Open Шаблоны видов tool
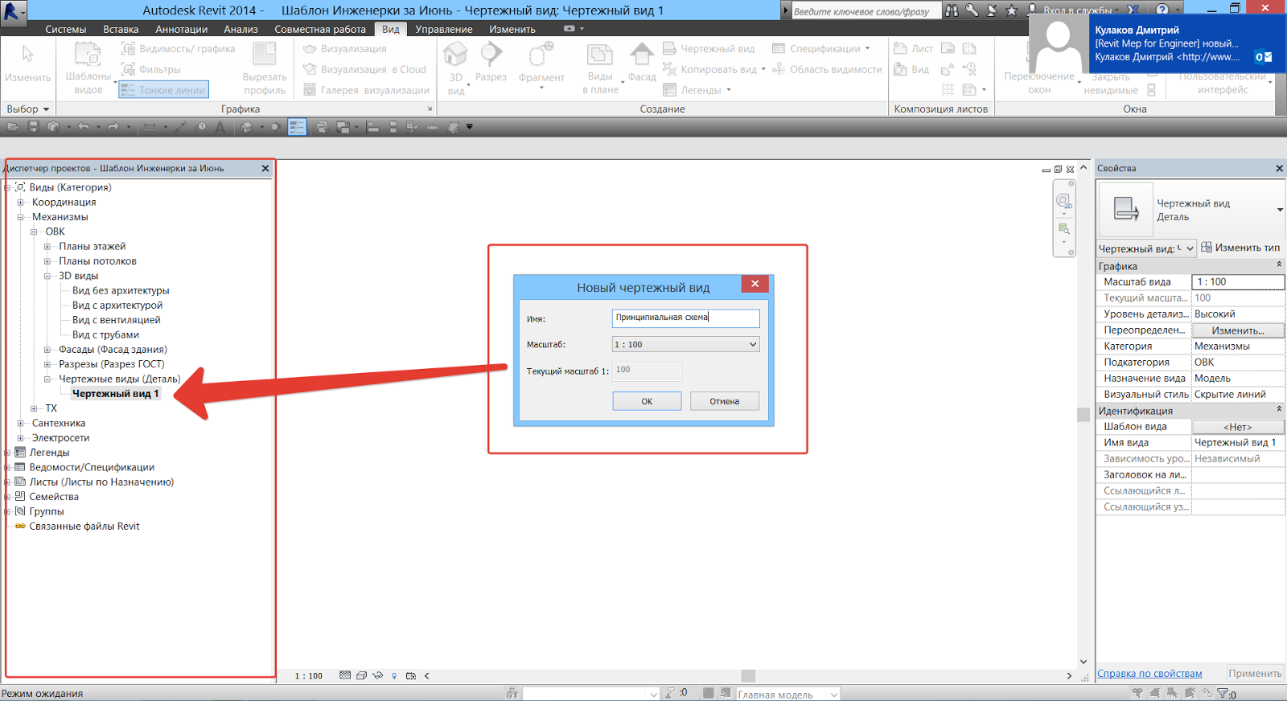The image size is (1287, 701). click(88, 68)
